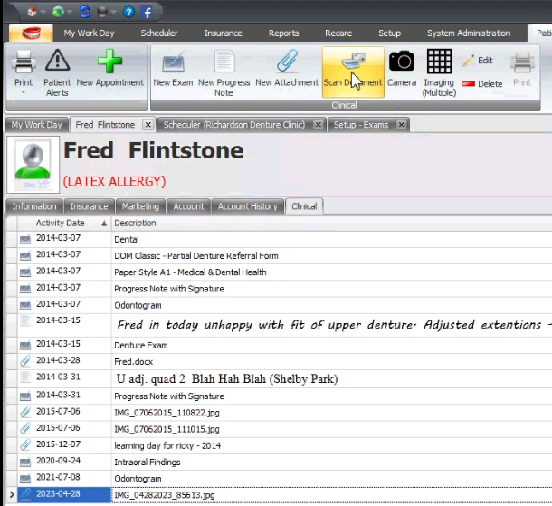The width and height of the screenshot is (552, 506).
Task: Click Delete in Clinical ribbon
Action: tap(482, 84)
